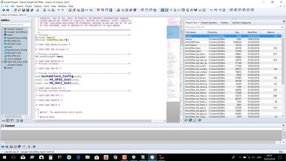Click the A-Z sort icon in Symbol Window

4,120
